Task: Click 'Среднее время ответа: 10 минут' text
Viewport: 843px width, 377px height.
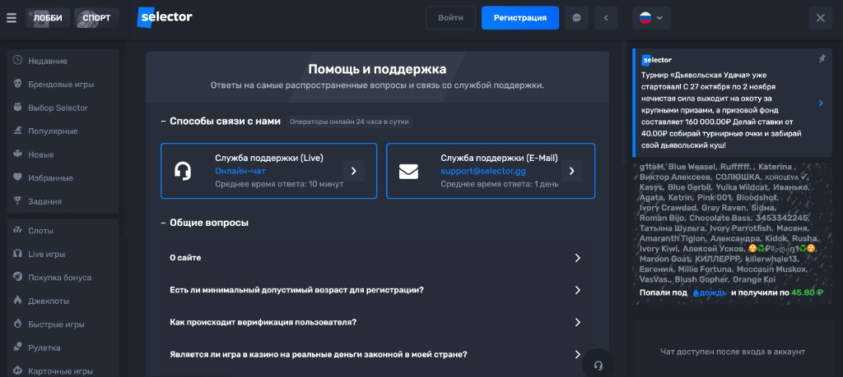Action: [279, 184]
